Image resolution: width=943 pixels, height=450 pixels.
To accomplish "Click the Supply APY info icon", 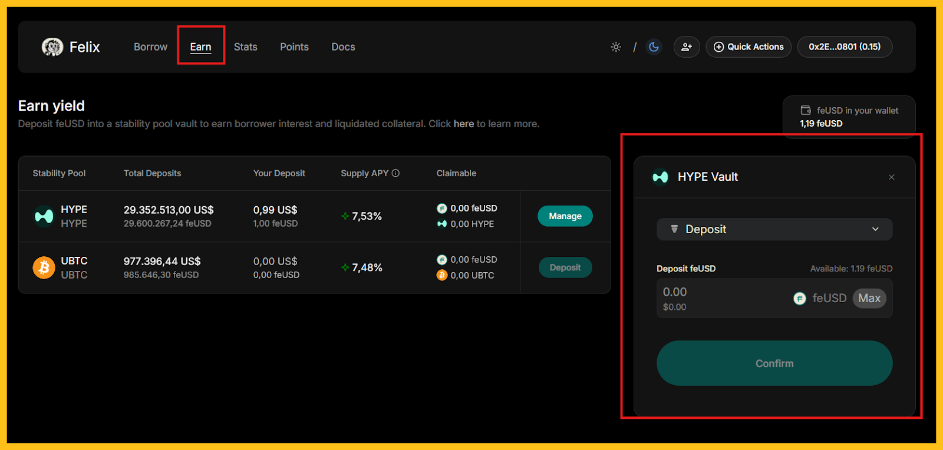I will point(396,173).
